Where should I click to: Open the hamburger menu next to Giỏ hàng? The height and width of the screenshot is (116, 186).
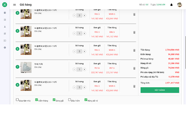pos(15,5)
